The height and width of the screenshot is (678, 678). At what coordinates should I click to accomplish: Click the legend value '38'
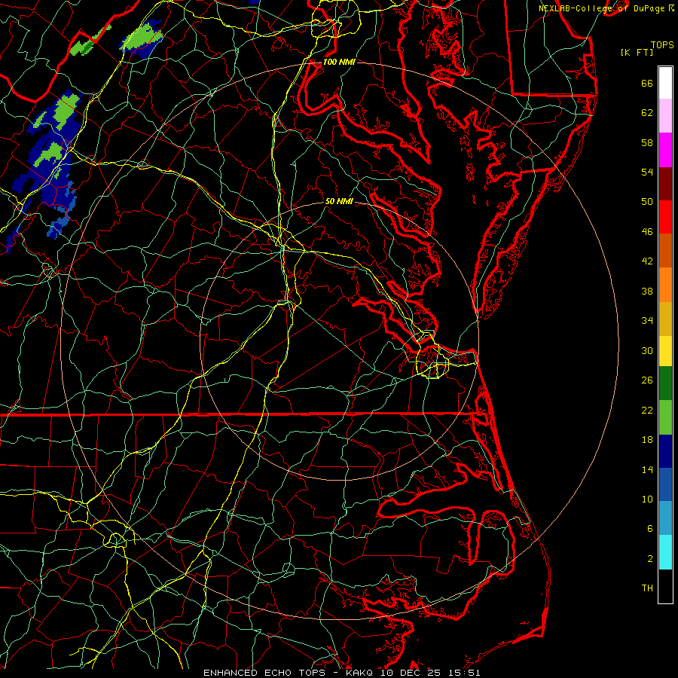[x=647, y=291]
